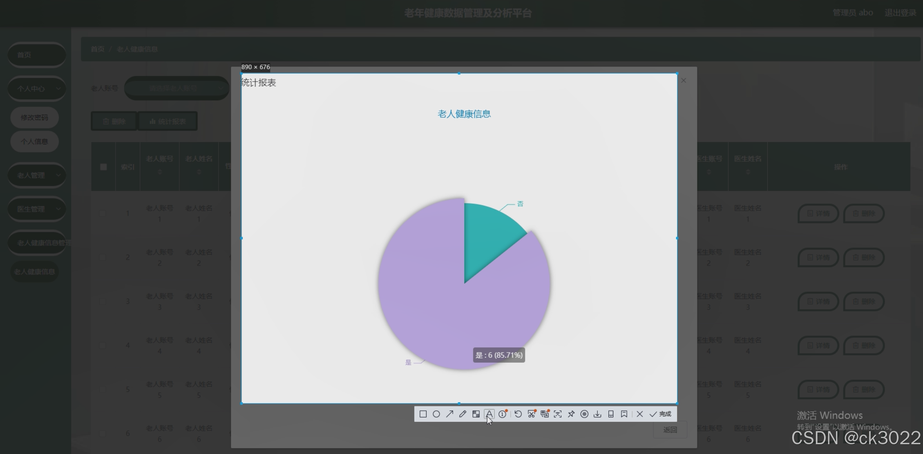923x454 pixels.
Task: Toggle the table header select-all checkbox
Action: tap(103, 167)
